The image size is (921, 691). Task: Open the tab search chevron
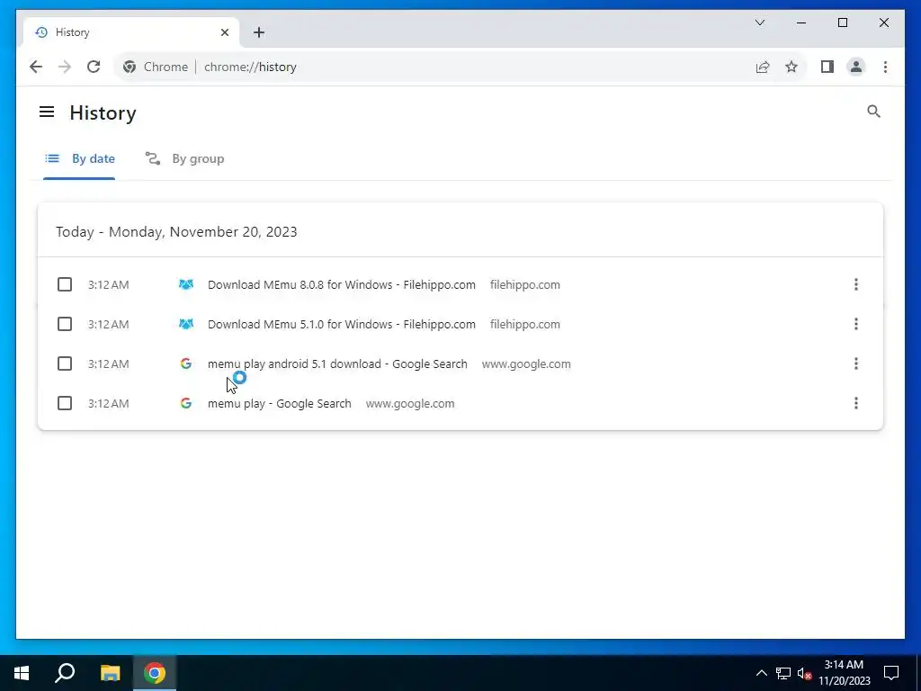point(759,22)
